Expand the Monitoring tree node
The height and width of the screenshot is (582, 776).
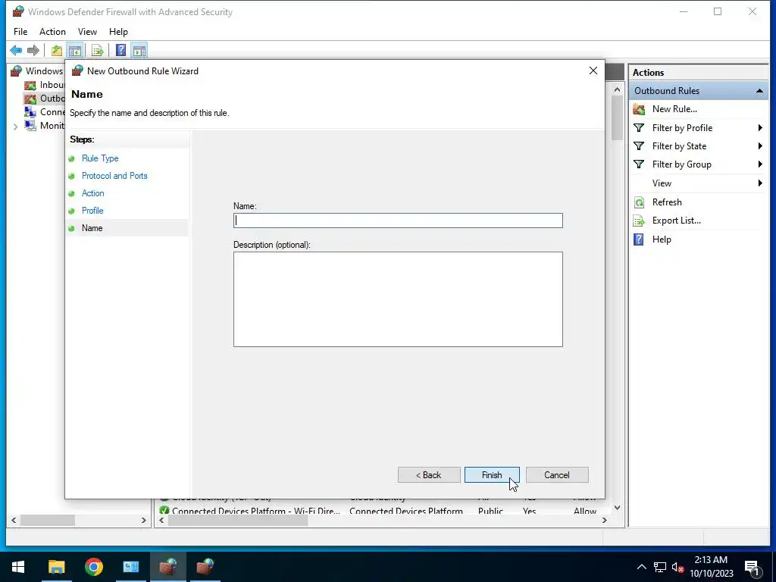(x=15, y=127)
